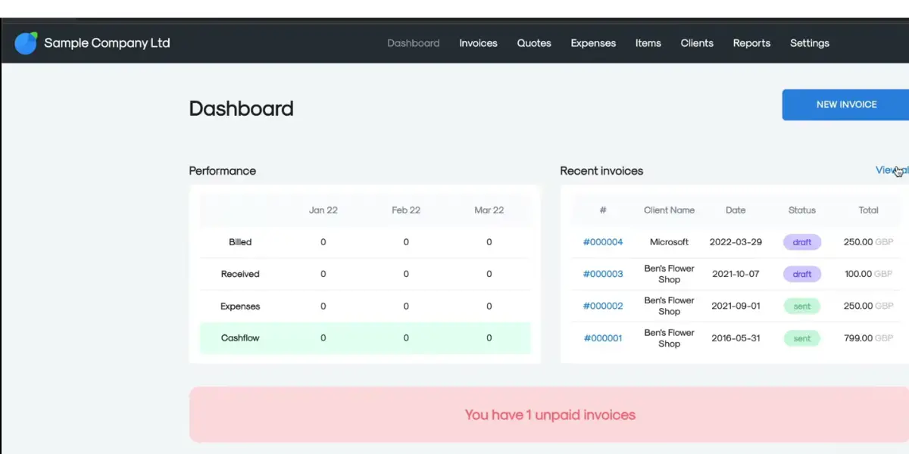Open invoice #000001
The height and width of the screenshot is (454, 909).
[x=603, y=338]
